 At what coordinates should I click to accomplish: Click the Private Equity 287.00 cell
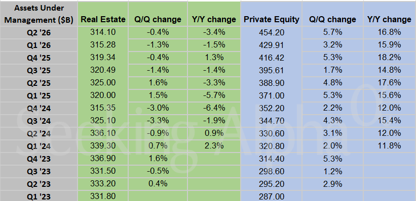click(x=271, y=196)
